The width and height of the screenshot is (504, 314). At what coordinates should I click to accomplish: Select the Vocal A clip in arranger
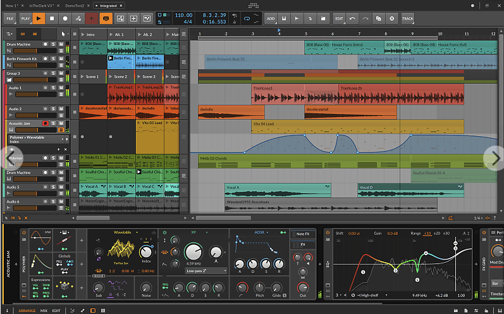tap(278, 191)
